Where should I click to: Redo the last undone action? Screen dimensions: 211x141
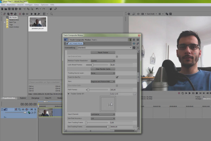coord(44,9)
